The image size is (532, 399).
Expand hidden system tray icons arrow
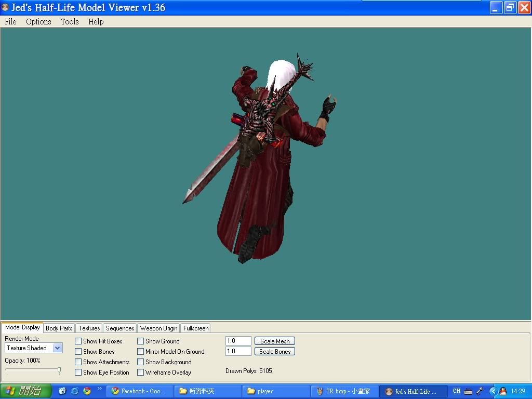494,391
